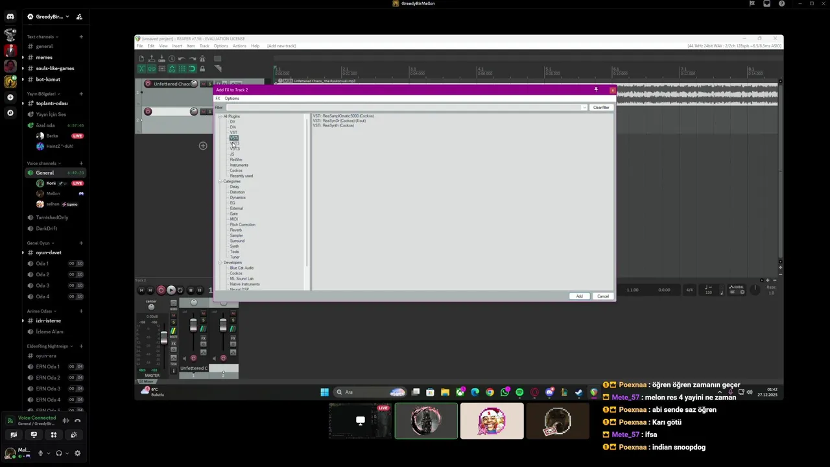Open the FX menu in Add FX dialog
This screenshot has width=830, height=467.
coord(218,99)
